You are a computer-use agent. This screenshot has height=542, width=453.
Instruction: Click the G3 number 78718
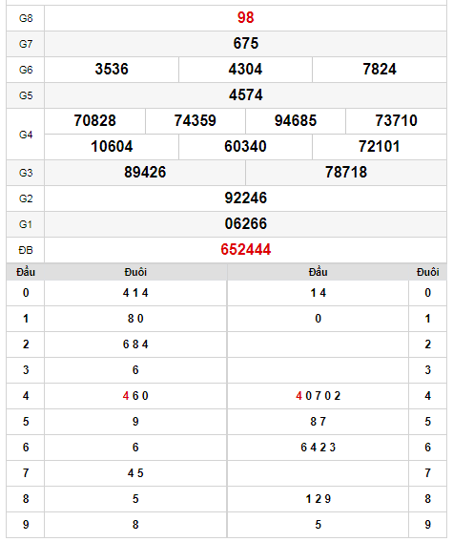point(346,173)
